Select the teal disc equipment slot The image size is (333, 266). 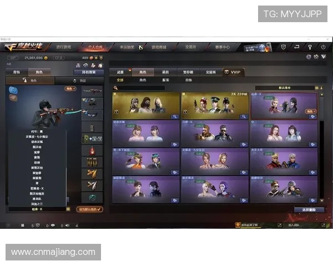click(x=92, y=198)
